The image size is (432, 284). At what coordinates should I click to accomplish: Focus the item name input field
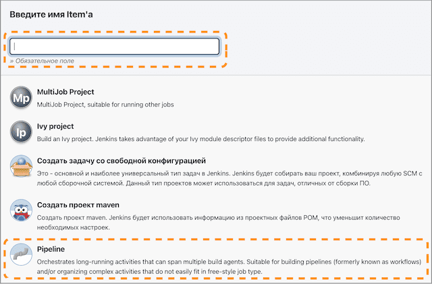[115, 46]
